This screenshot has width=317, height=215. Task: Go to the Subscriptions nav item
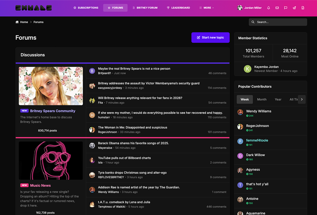[86, 8]
